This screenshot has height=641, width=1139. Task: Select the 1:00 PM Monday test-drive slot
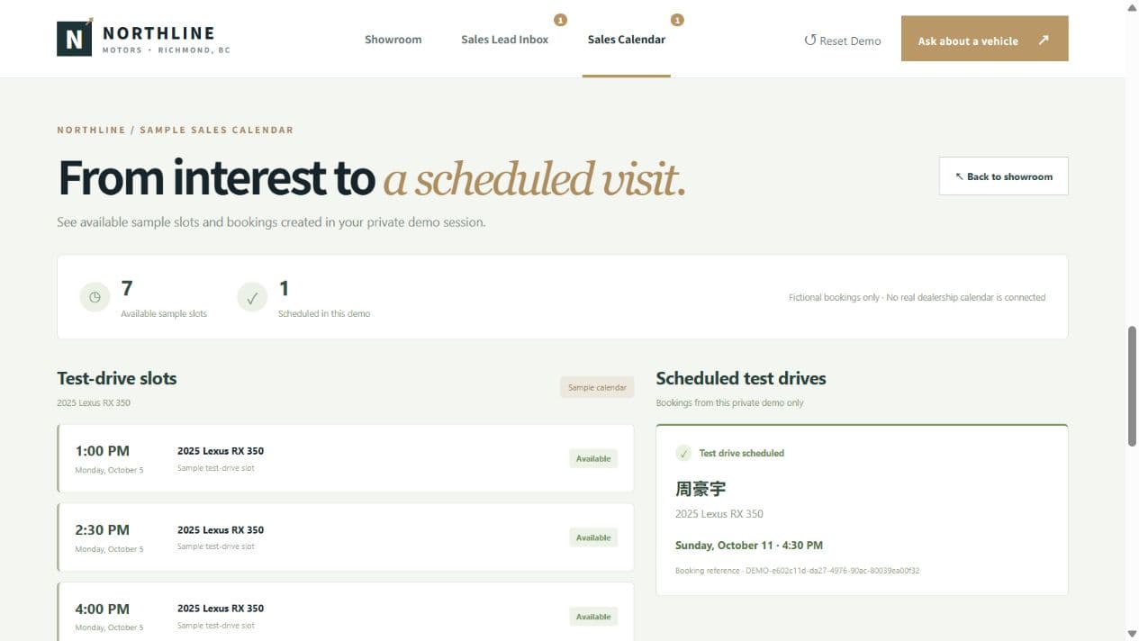[346, 458]
